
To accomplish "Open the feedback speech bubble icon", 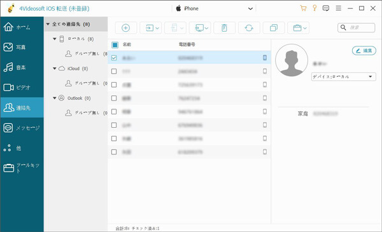I will click(x=326, y=8).
